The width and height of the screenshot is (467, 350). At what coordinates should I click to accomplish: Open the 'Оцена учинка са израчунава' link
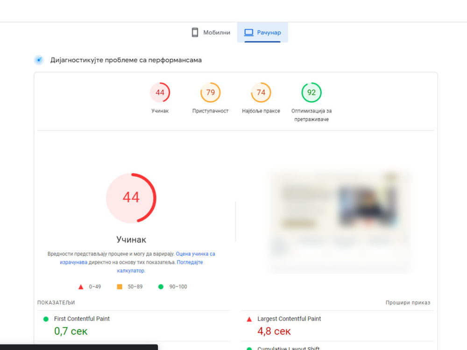click(195, 254)
